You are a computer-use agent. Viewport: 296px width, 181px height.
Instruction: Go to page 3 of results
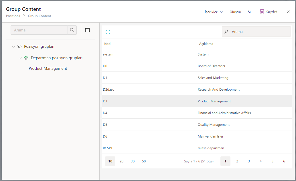pyautogui.click(x=249, y=161)
